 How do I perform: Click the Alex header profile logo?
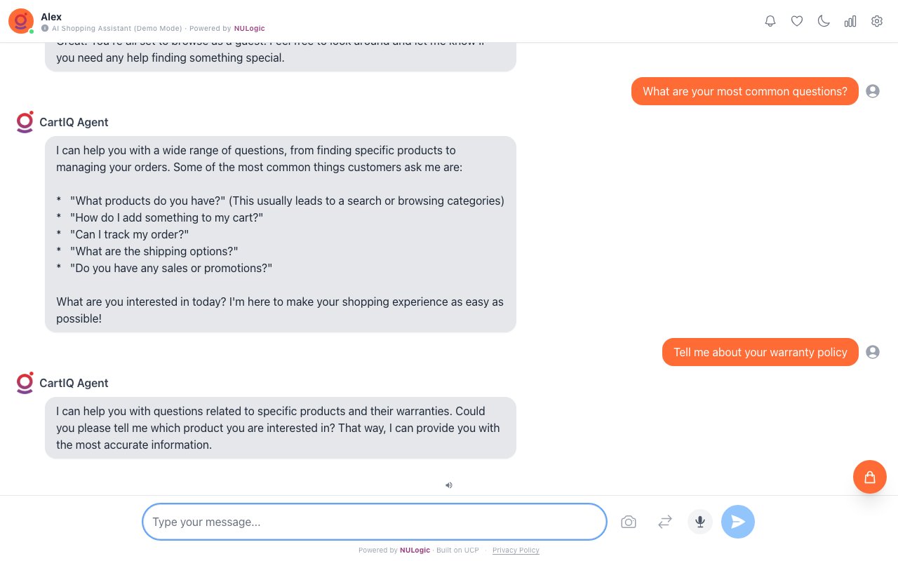pyautogui.click(x=21, y=21)
